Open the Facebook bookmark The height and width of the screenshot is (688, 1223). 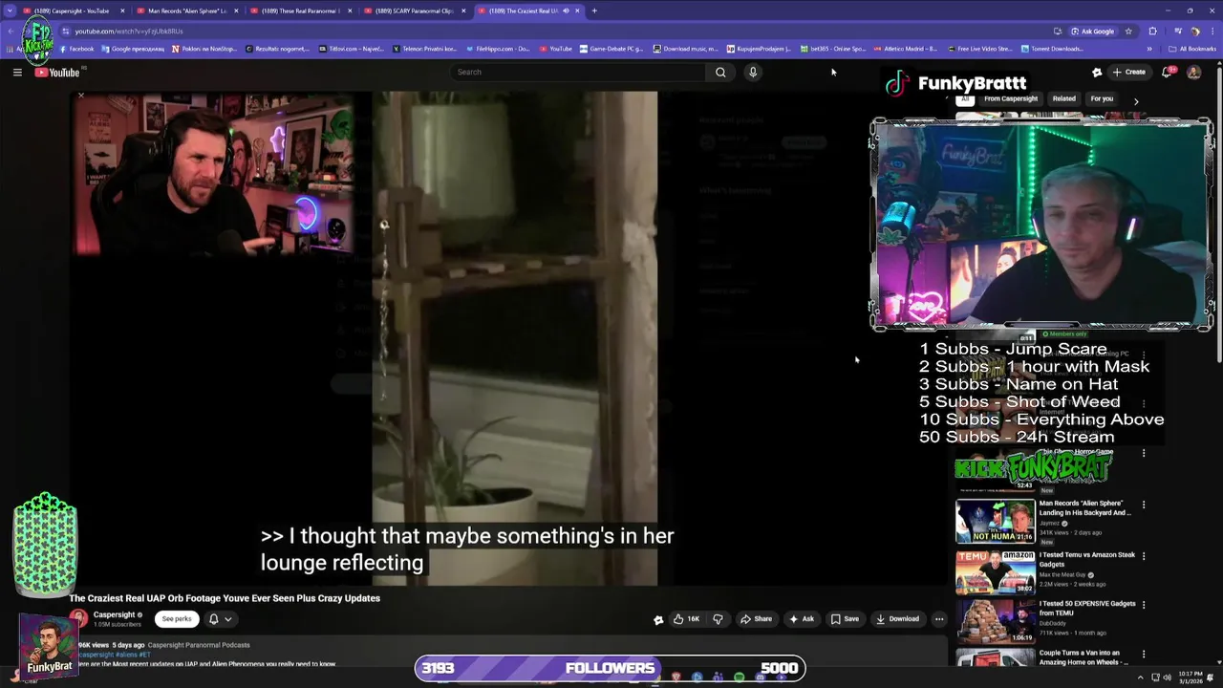(76, 49)
